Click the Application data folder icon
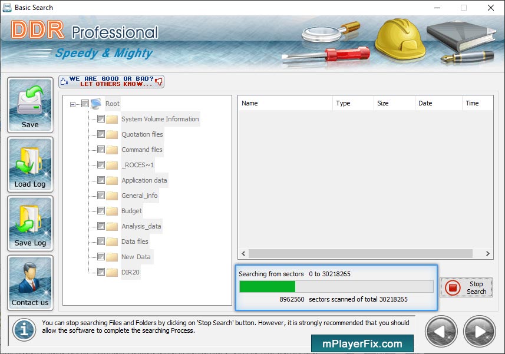505x354 pixels. (x=112, y=180)
